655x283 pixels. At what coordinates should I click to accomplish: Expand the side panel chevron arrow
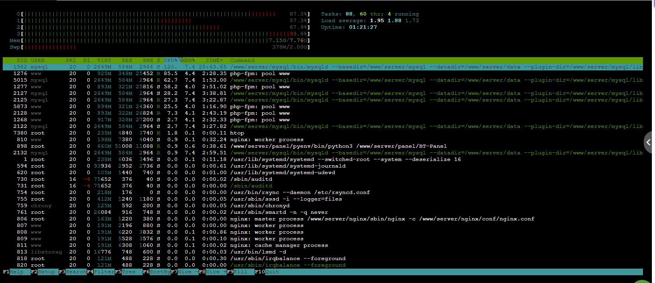(649, 143)
